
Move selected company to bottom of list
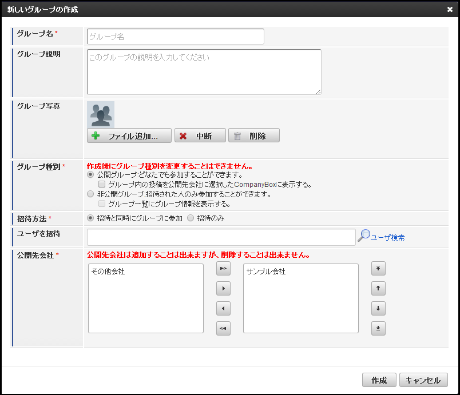point(378,328)
